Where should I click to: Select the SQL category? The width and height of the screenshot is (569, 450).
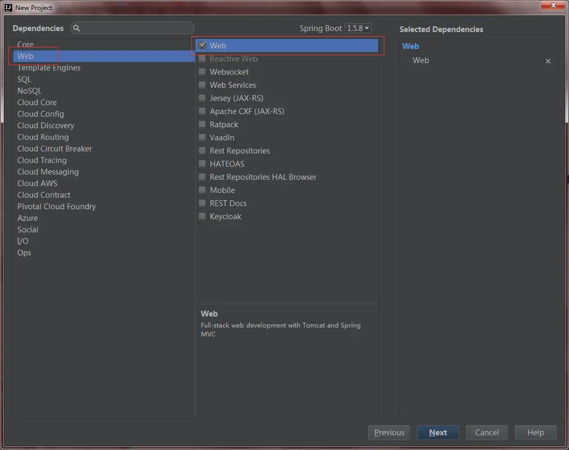pos(24,79)
